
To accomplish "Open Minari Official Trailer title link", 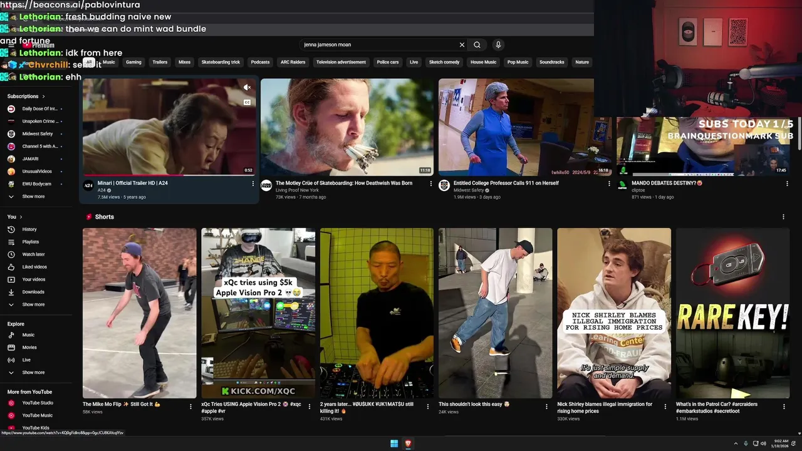I will click(133, 183).
